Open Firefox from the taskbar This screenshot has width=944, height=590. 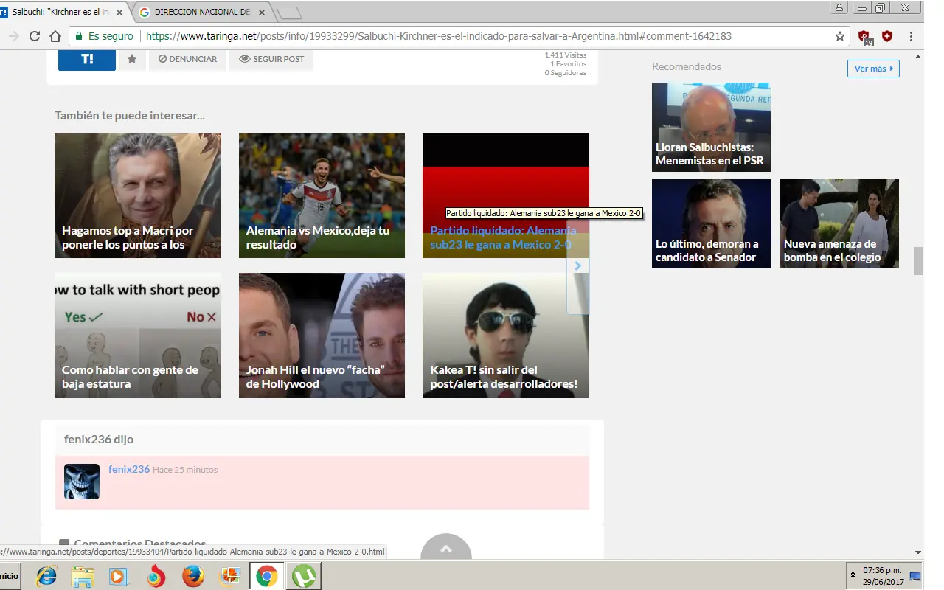pyautogui.click(x=192, y=576)
